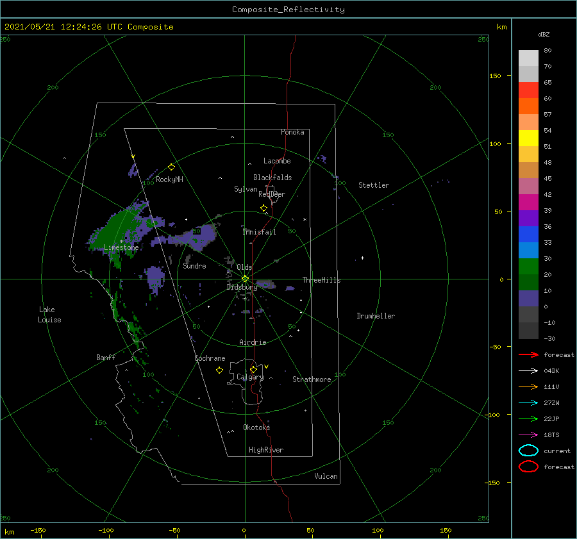Click the Blackfalds label
577x539 pixels.
(272, 178)
